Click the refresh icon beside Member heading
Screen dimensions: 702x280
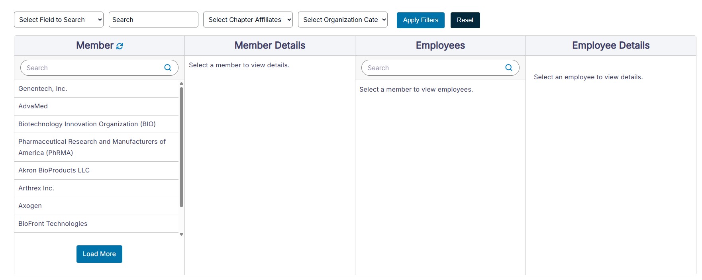click(x=120, y=46)
